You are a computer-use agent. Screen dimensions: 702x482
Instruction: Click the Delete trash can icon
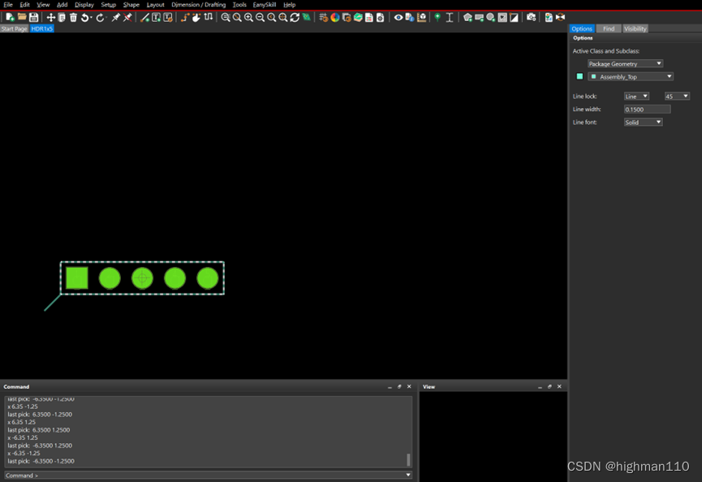coord(73,17)
